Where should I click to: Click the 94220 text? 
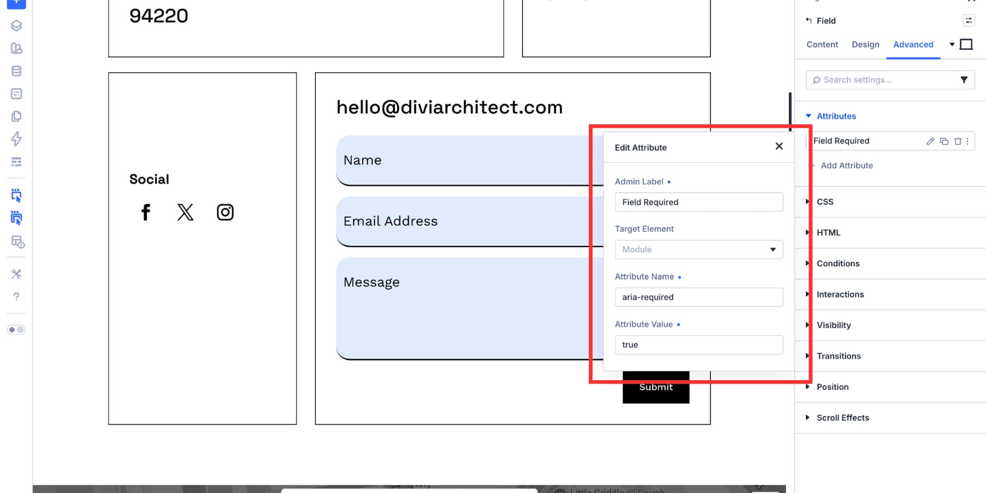click(x=159, y=16)
